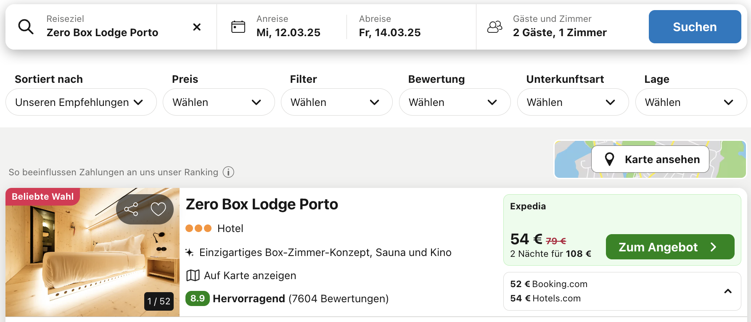The height and width of the screenshot is (322, 751).
Task: Select the 52 € Booking.com offer
Action: point(549,284)
